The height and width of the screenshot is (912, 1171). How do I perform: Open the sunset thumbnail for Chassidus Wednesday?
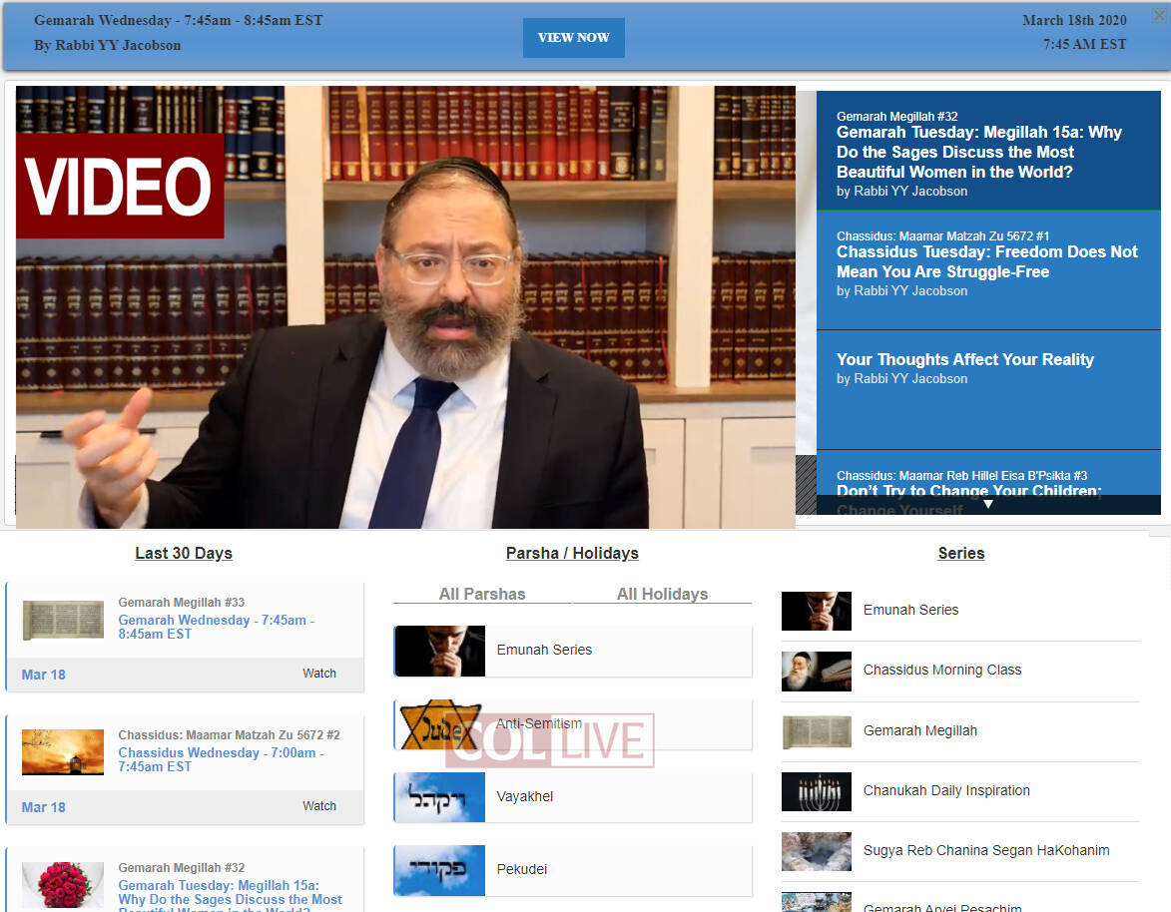[63, 752]
